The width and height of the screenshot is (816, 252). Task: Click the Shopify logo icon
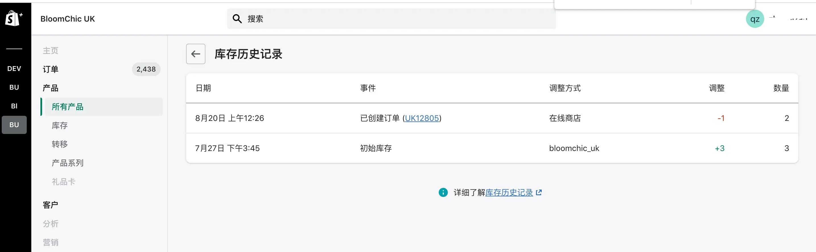tap(13, 18)
